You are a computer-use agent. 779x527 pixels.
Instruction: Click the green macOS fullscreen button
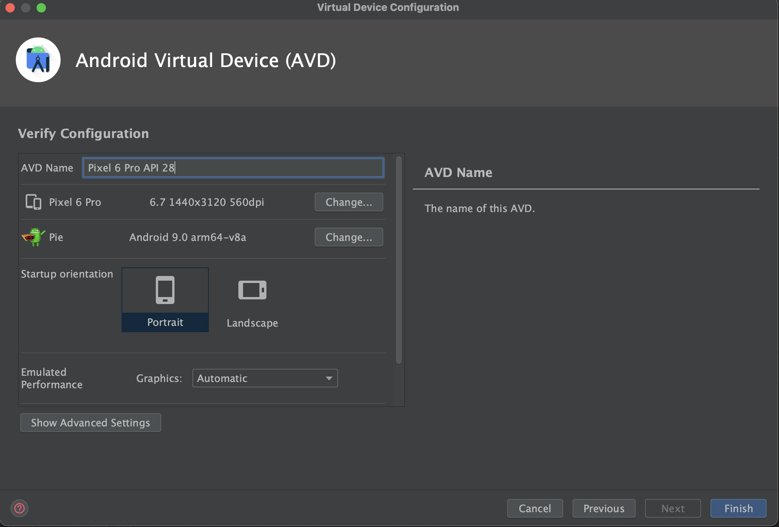pos(41,8)
